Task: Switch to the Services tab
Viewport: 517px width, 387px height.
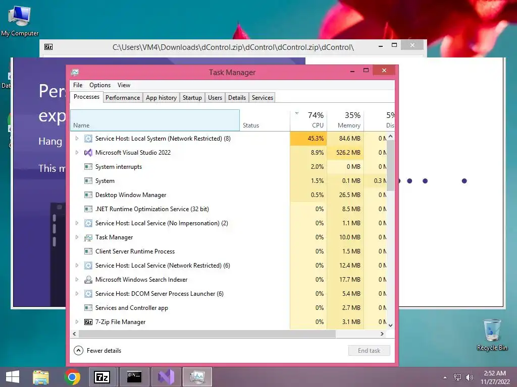Action: (x=263, y=98)
